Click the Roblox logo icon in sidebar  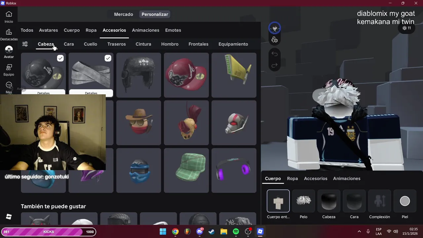pyautogui.click(x=9, y=217)
